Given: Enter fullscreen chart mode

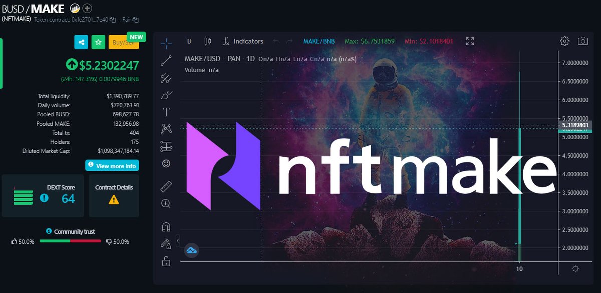Looking at the screenshot, I should pyautogui.click(x=470, y=41).
